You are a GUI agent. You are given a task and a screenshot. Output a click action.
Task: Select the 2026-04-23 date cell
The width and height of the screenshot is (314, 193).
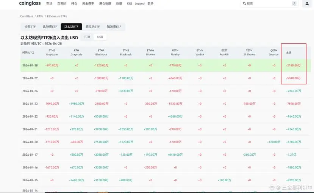pyautogui.click(x=30, y=104)
